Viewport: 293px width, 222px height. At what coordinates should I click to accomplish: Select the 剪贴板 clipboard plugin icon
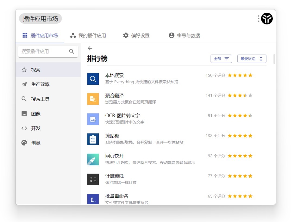coord(93,139)
